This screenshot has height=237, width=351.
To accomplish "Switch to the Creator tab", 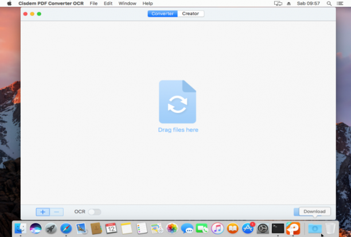I will (x=190, y=14).
